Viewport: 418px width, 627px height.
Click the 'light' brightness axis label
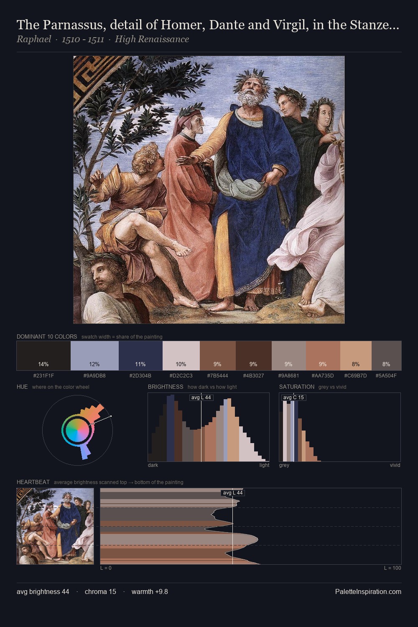coord(265,465)
